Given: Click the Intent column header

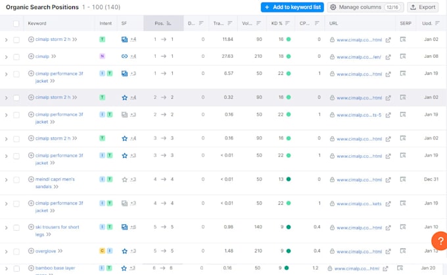Looking at the screenshot, I should tap(105, 24).
